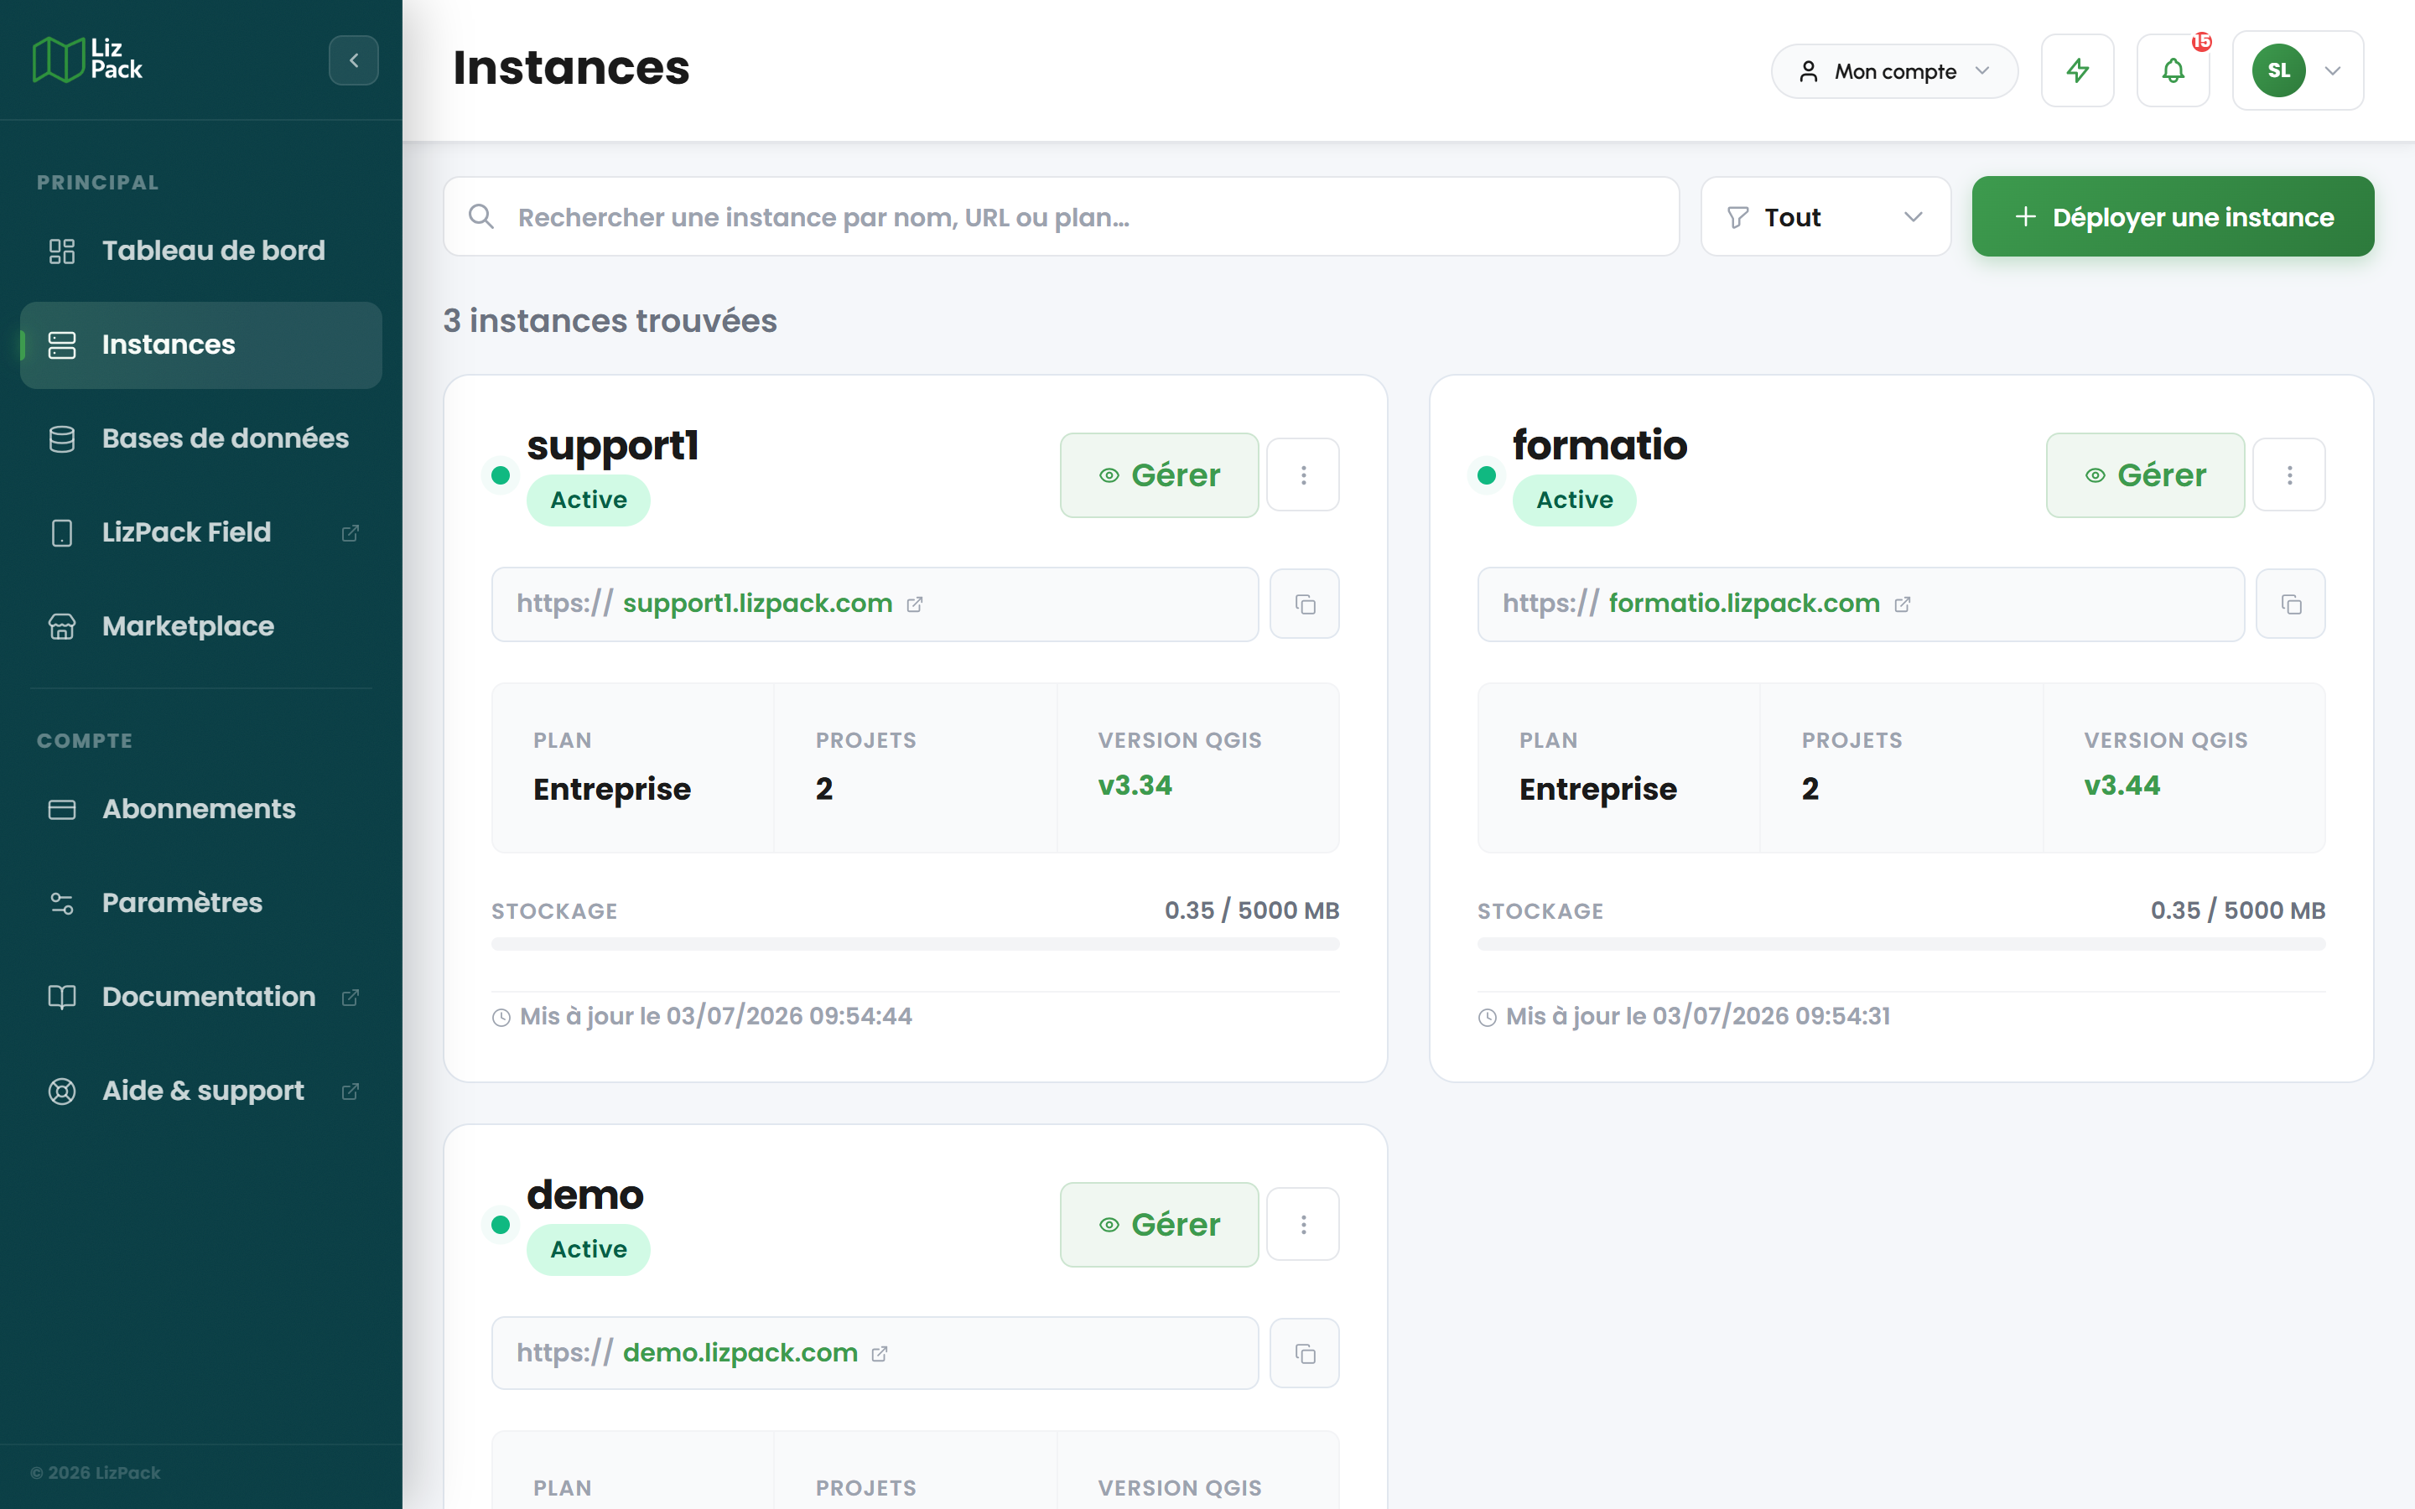This screenshot has height=1509, width=2415.
Task: Click external link icon next to Documentation
Action: [351, 997]
